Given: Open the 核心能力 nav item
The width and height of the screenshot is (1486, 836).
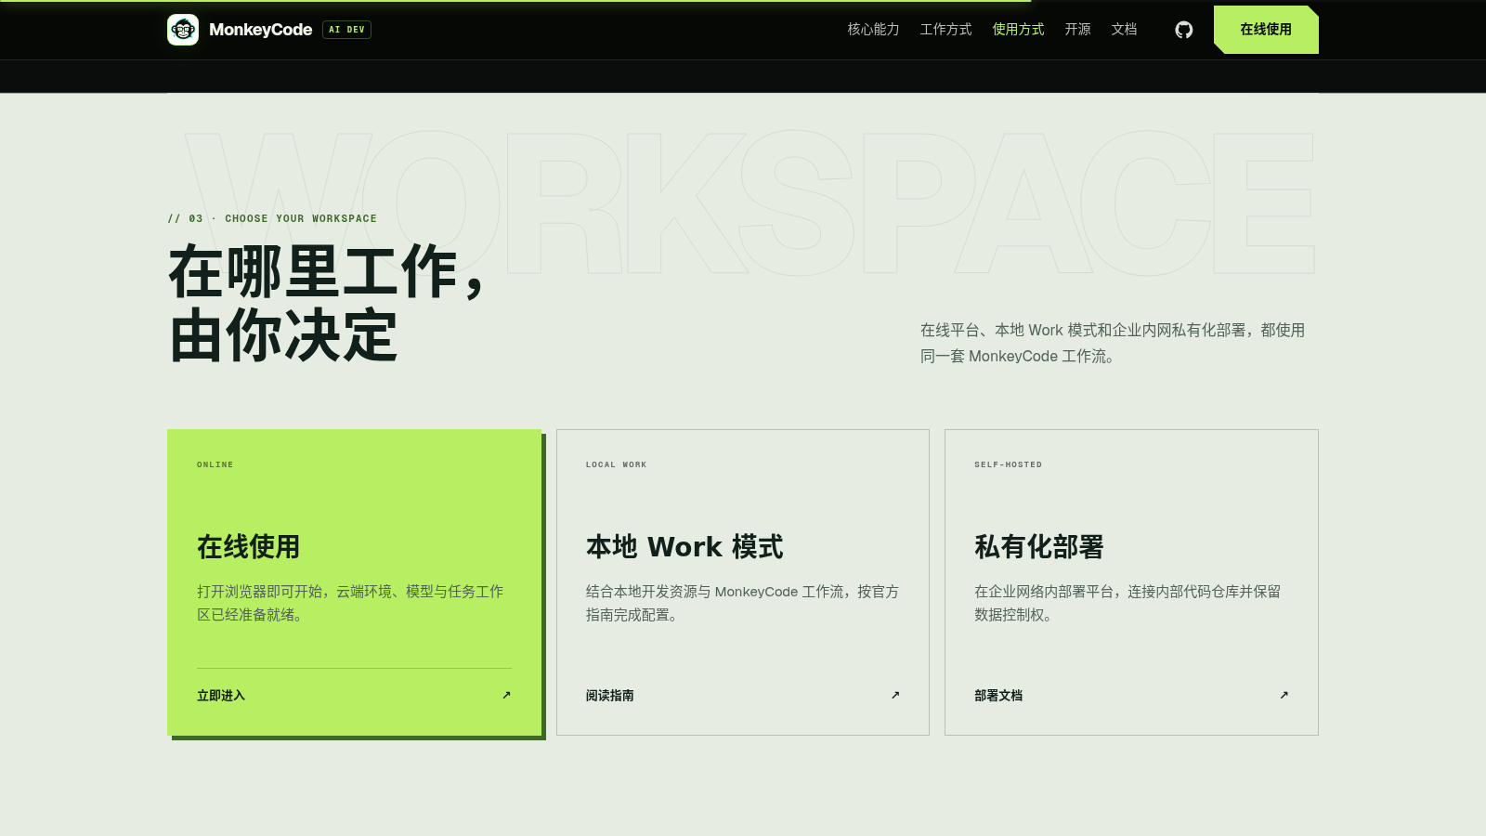Looking at the screenshot, I should (873, 30).
